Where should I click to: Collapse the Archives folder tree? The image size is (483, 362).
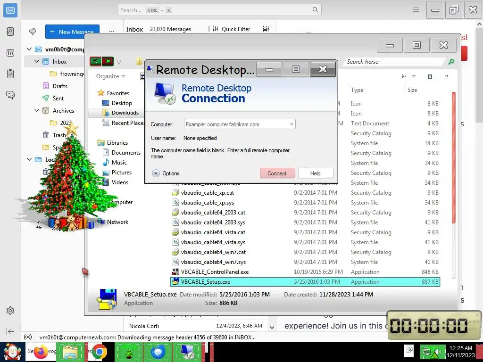(x=37, y=110)
